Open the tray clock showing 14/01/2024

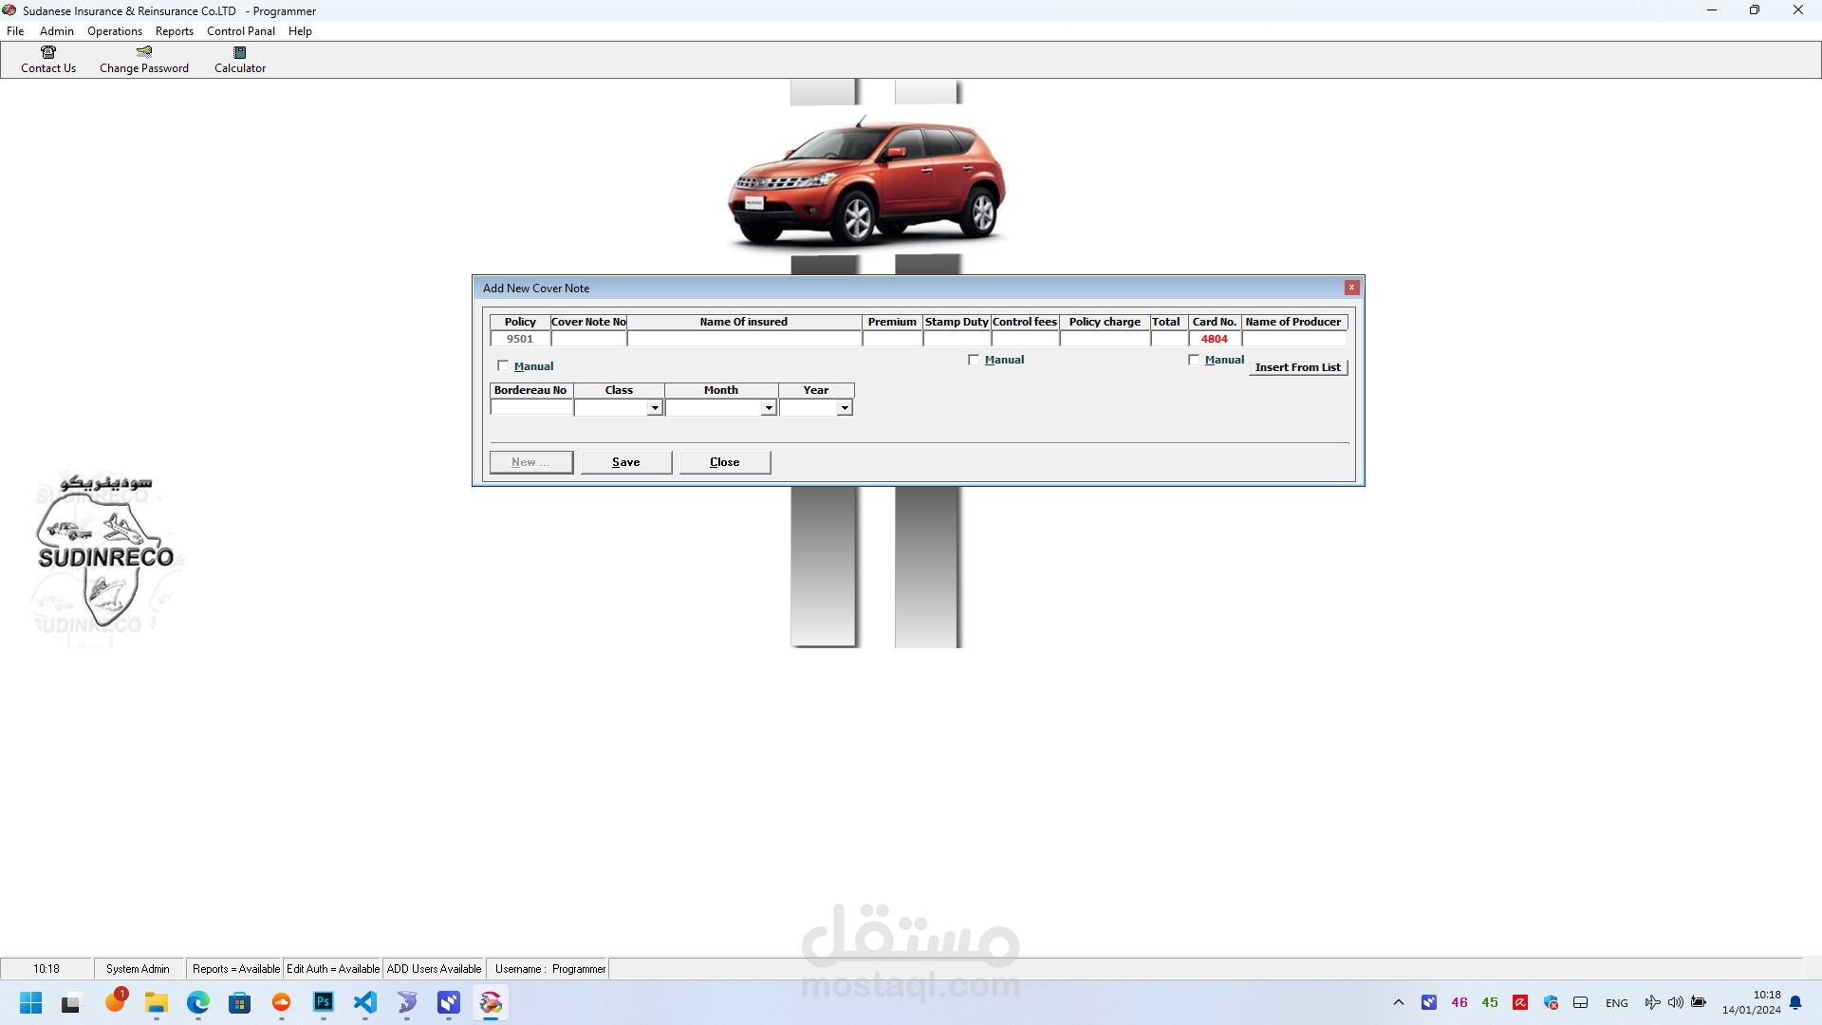(1752, 1002)
